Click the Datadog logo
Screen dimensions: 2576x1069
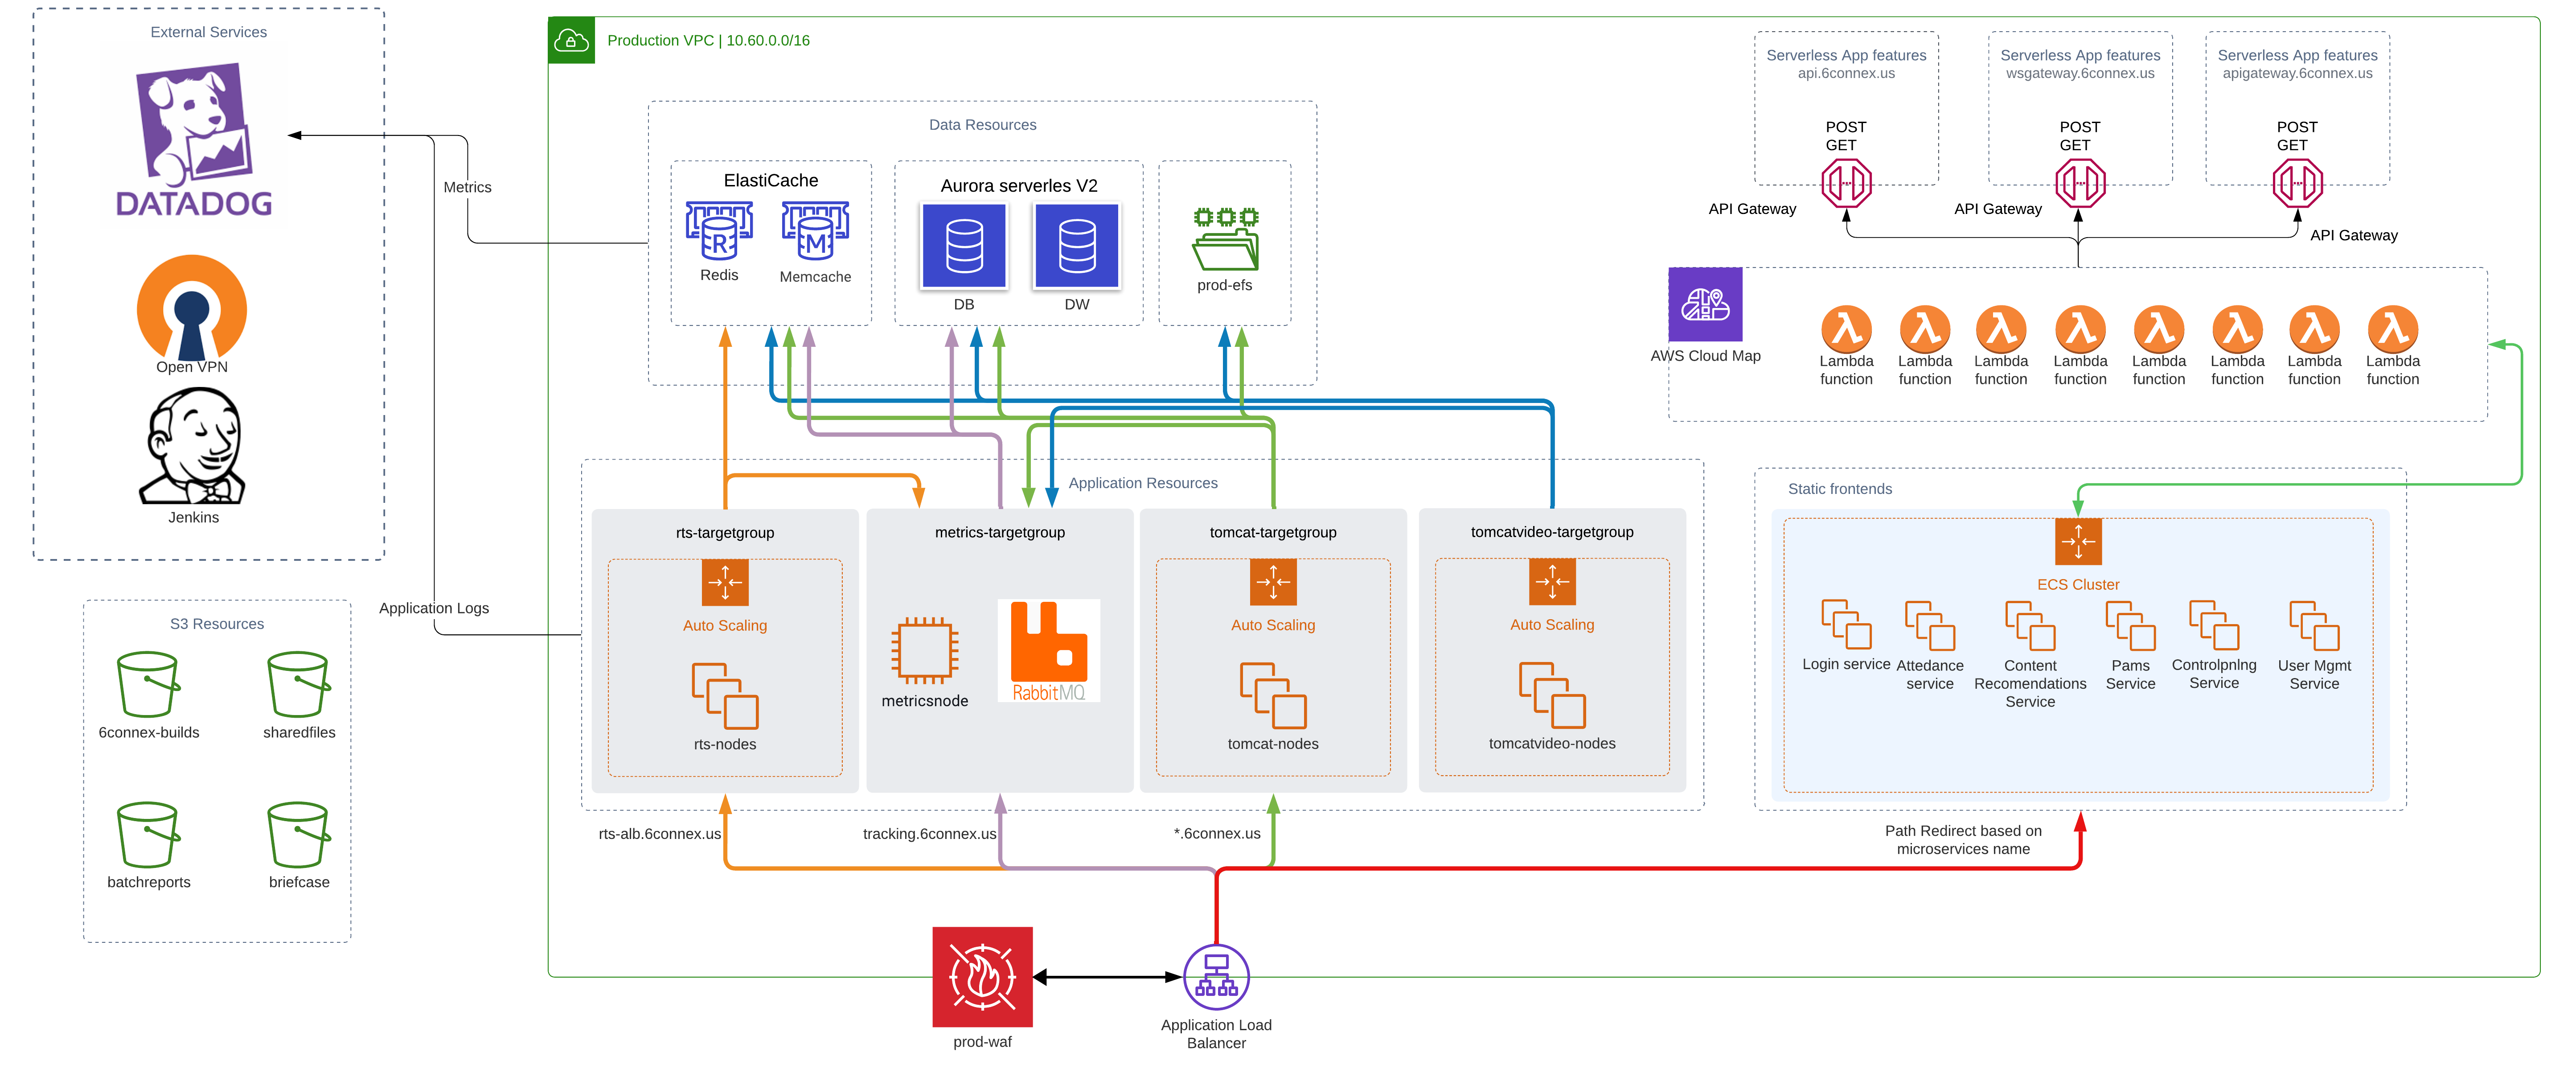click(x=194, y=140)
